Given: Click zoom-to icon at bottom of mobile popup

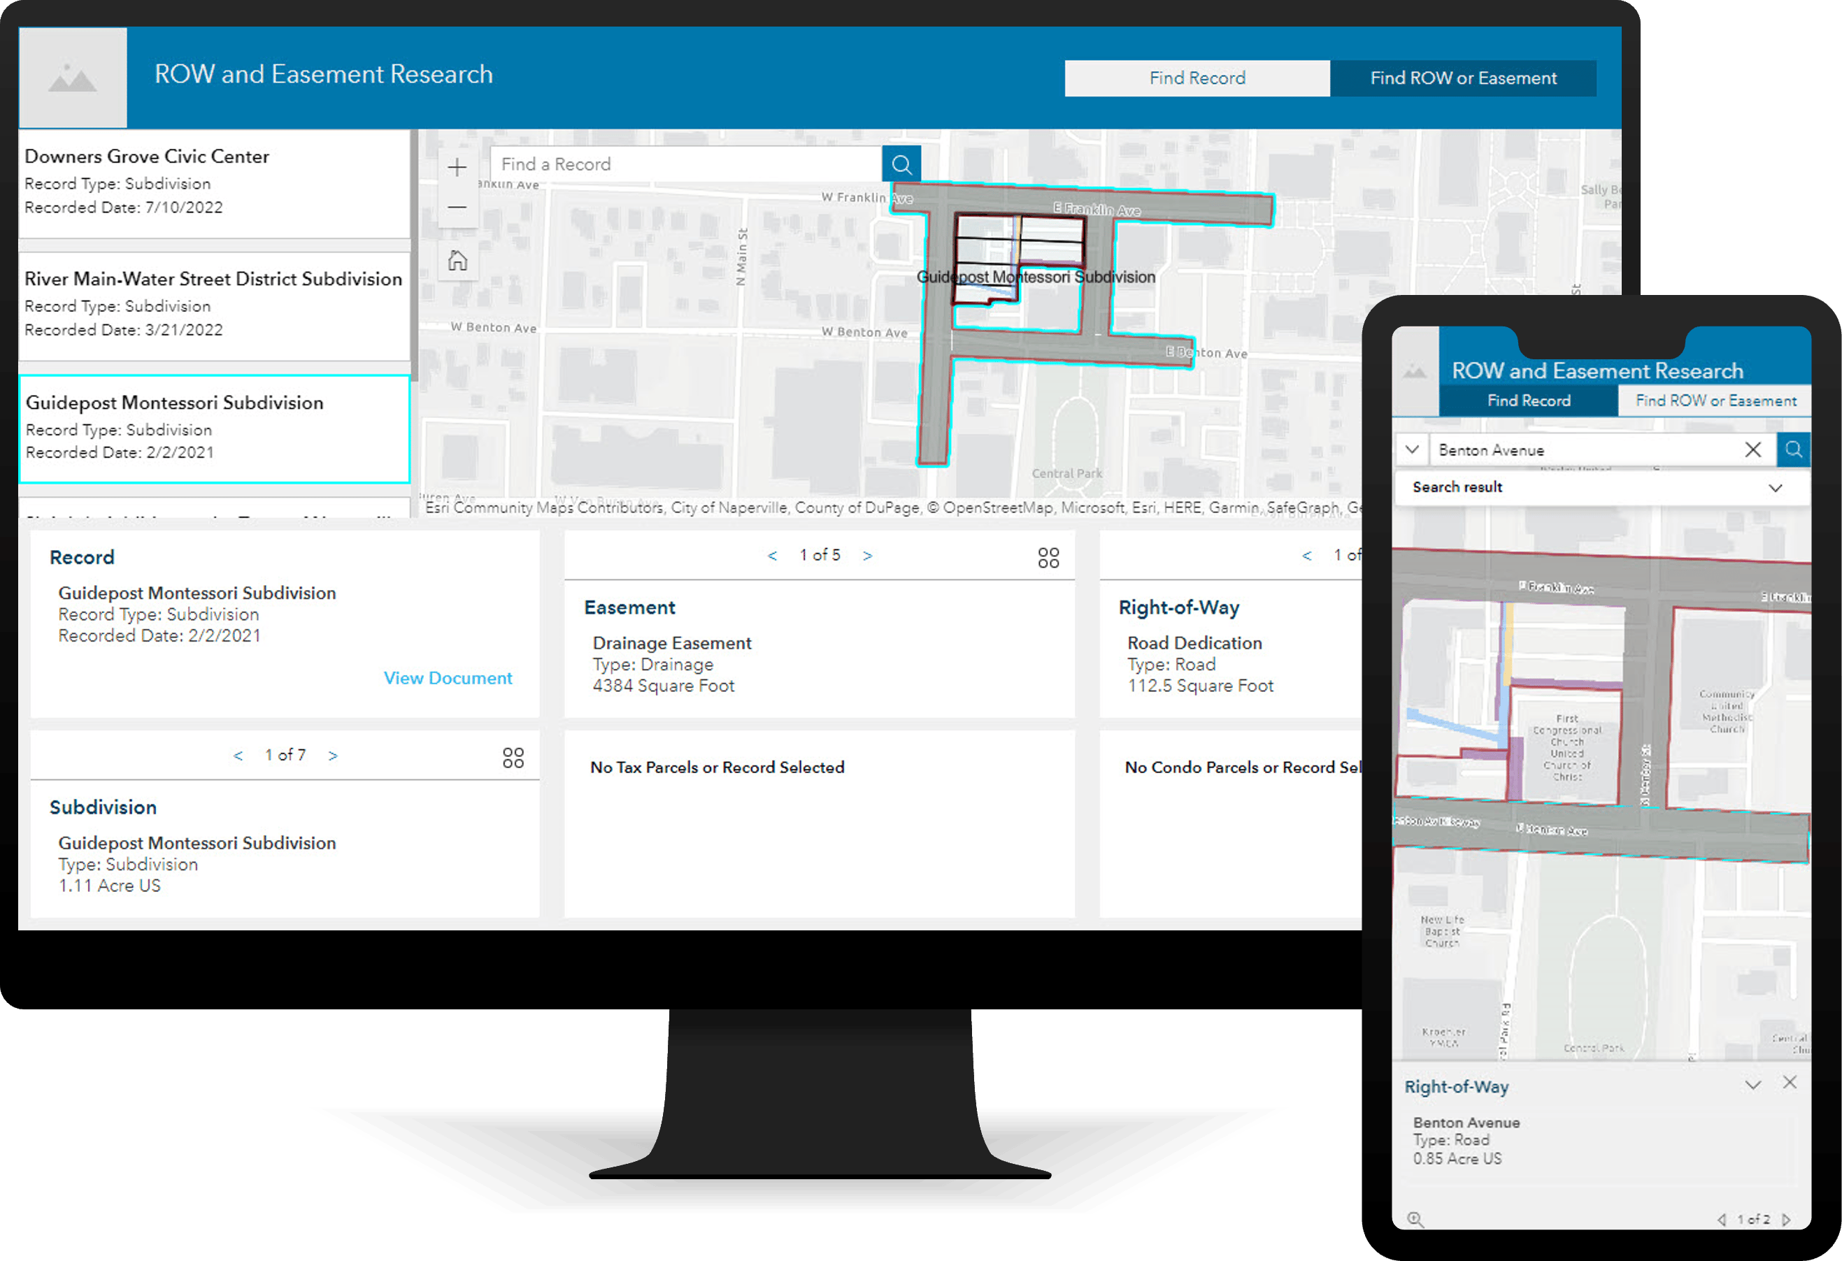Looking at the screenshot, I should [1415, 1219].
